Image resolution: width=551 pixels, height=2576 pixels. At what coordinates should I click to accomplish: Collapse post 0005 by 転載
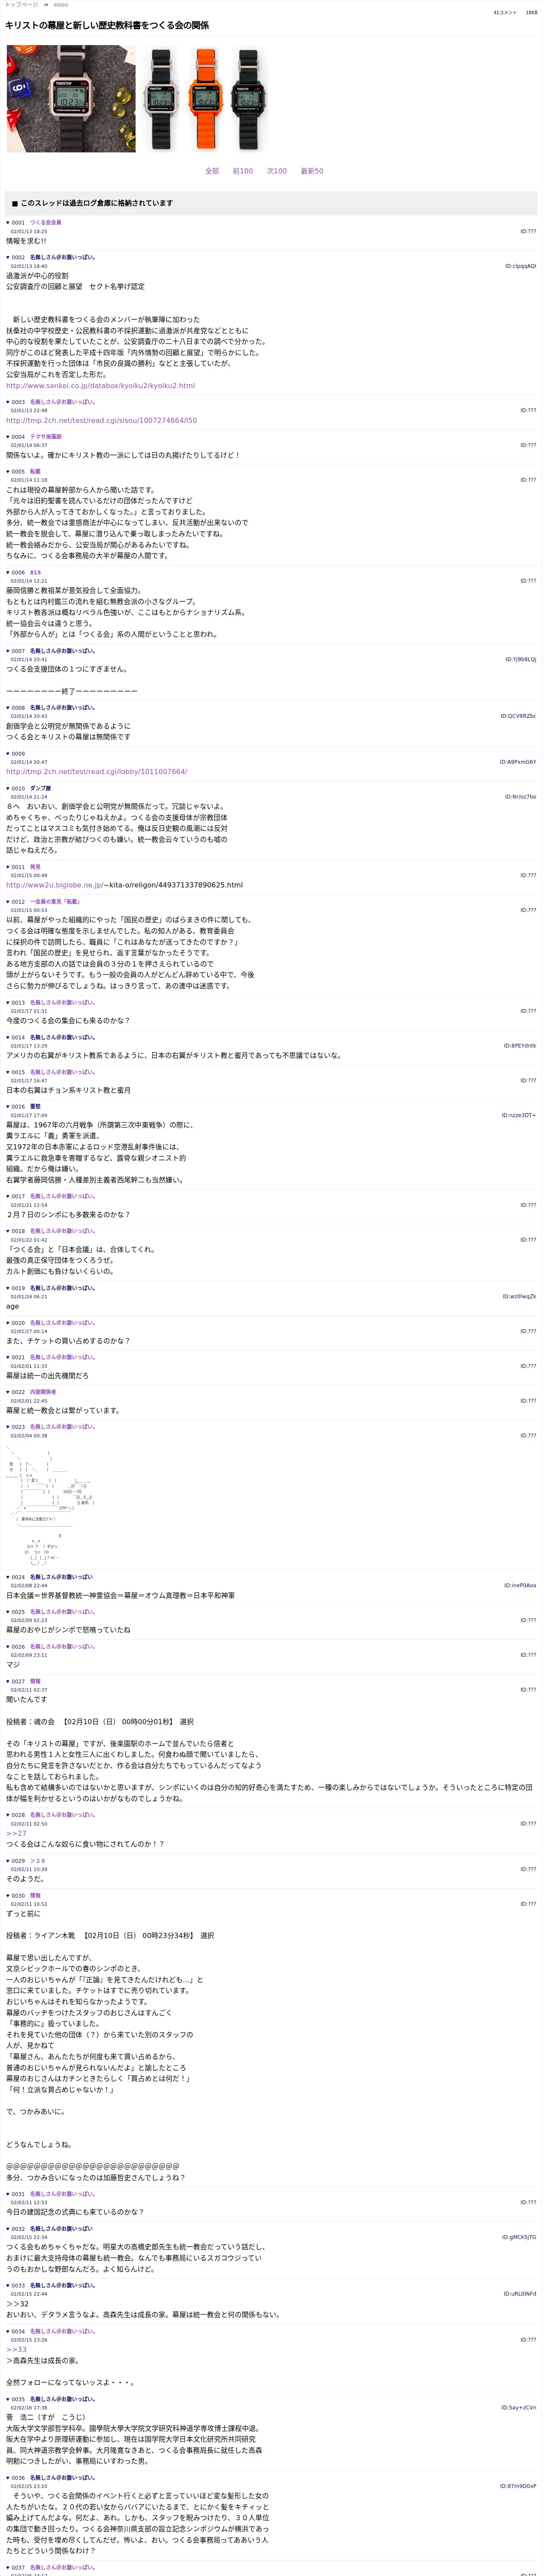point(8,471)
